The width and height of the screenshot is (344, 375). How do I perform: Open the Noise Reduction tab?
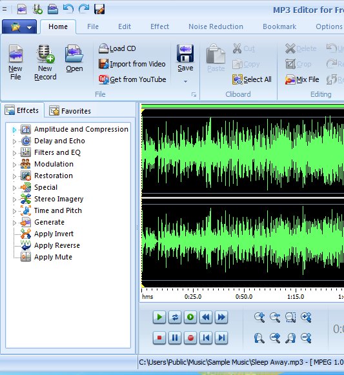tap(216, 26)
